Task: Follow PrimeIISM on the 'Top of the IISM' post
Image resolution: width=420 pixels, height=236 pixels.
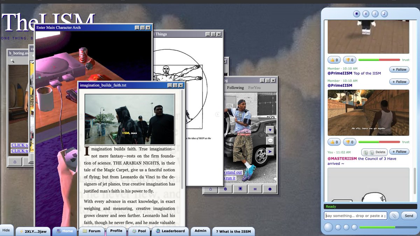Action: point(399,70)
